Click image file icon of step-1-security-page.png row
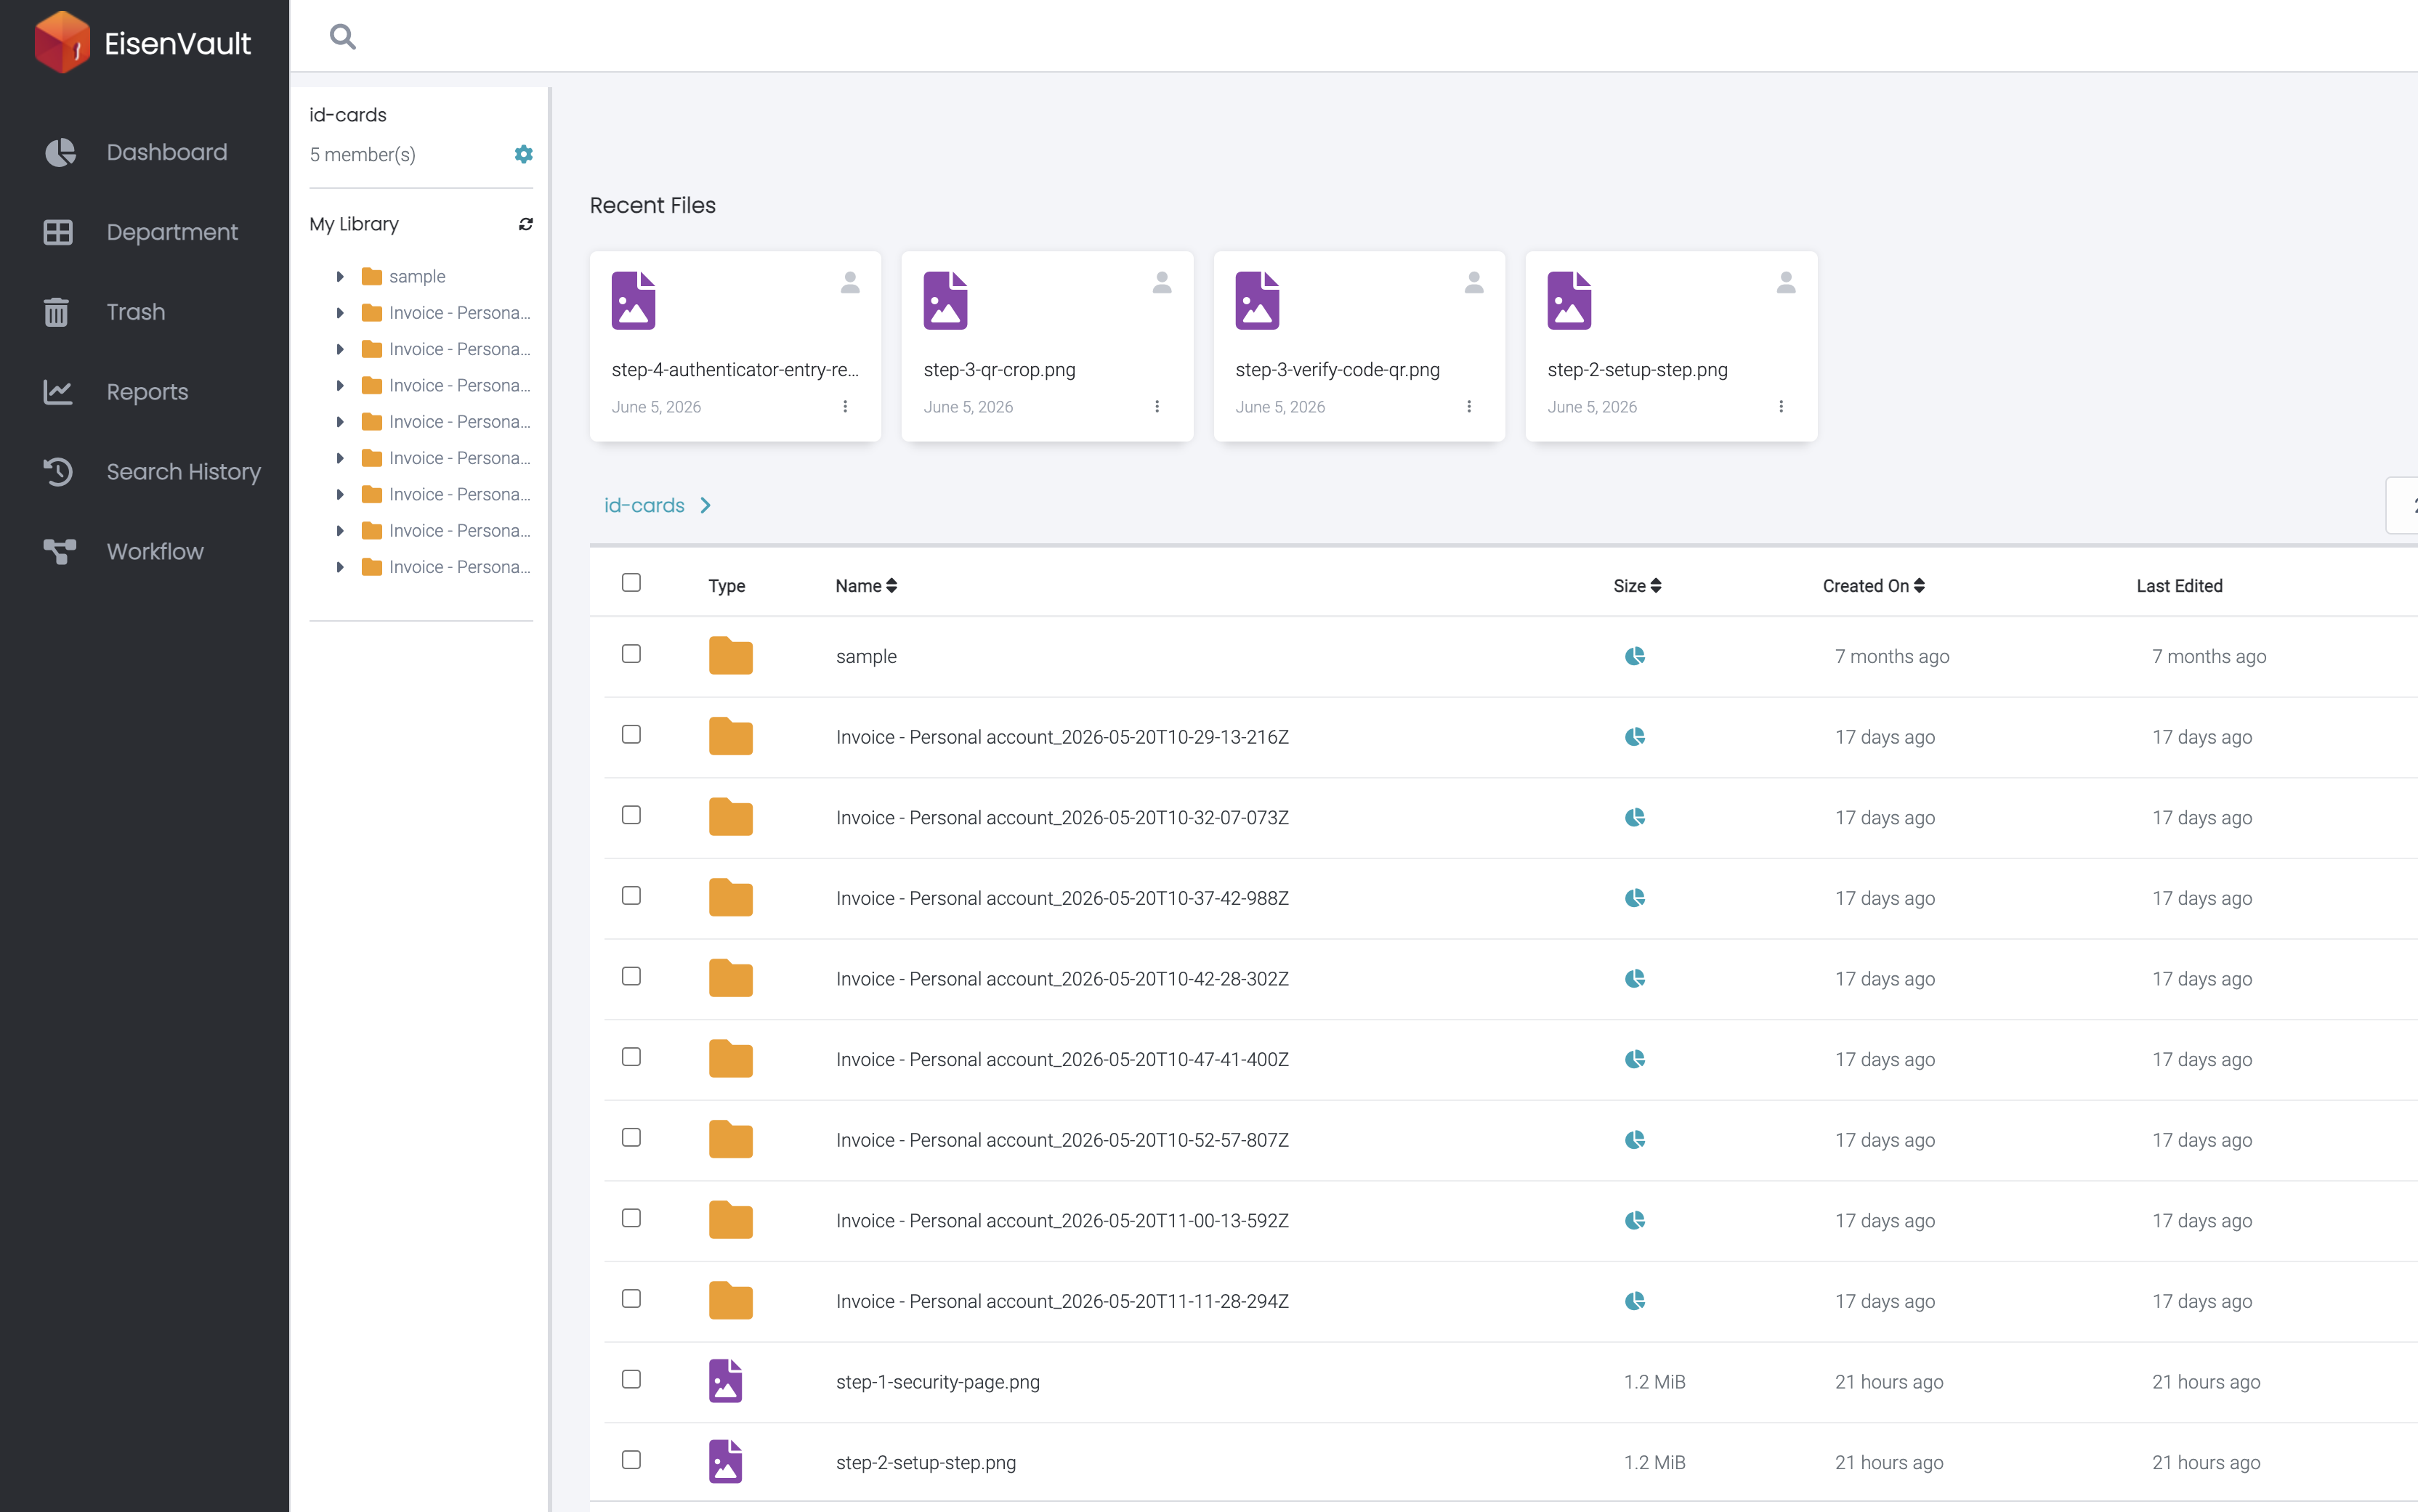 click(725, 1381)
